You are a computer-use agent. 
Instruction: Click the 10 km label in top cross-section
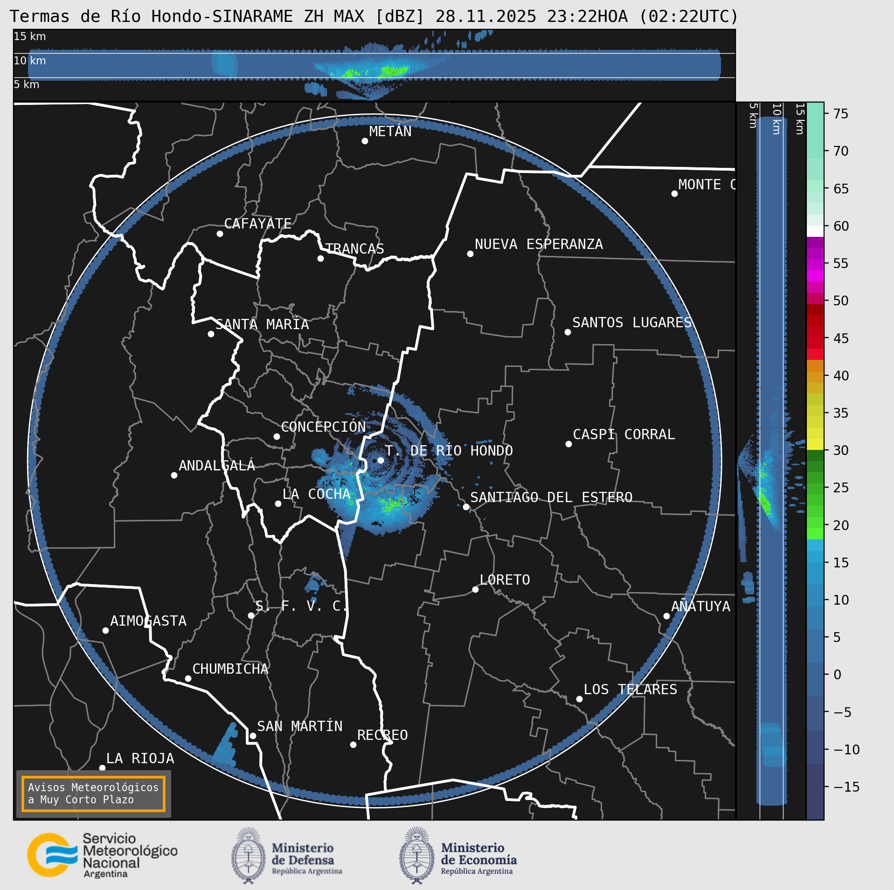click(30, 61)
